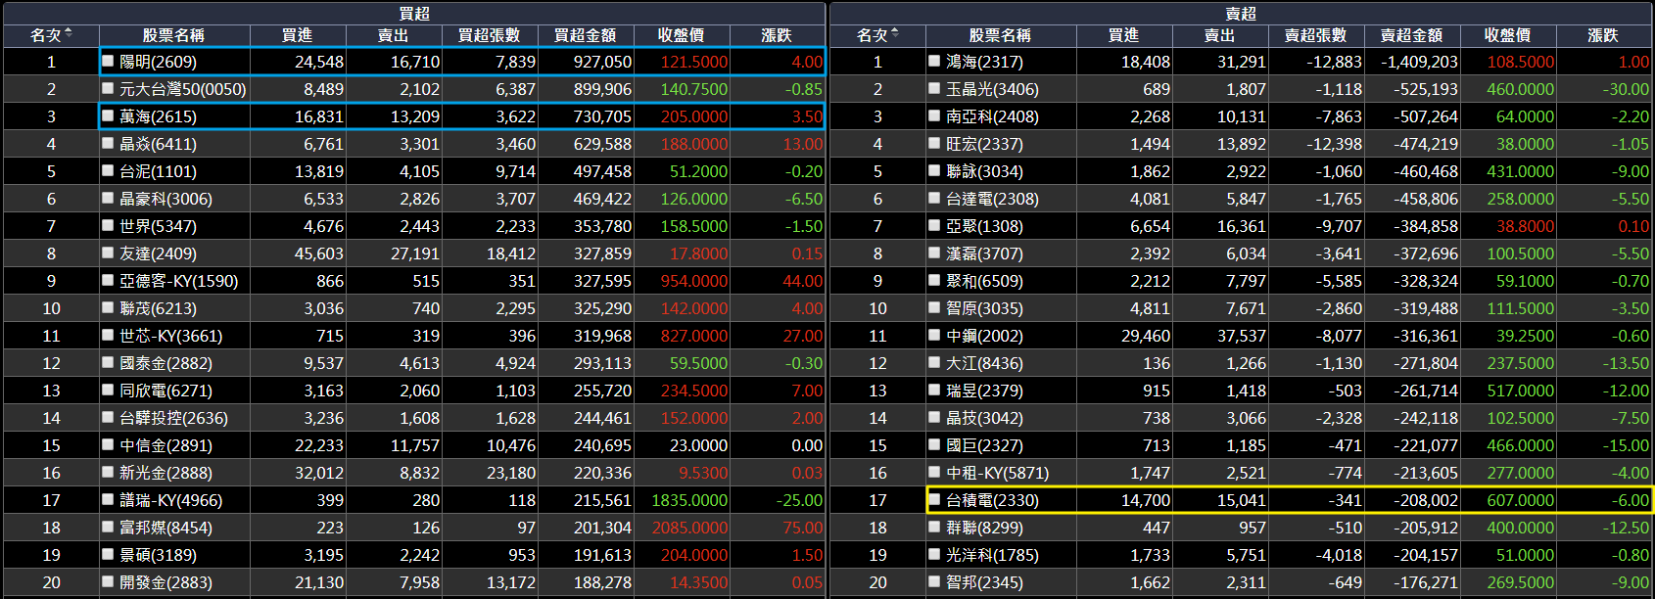
Task: Select stock name 瑞昱(2379)
Action: 984,391
